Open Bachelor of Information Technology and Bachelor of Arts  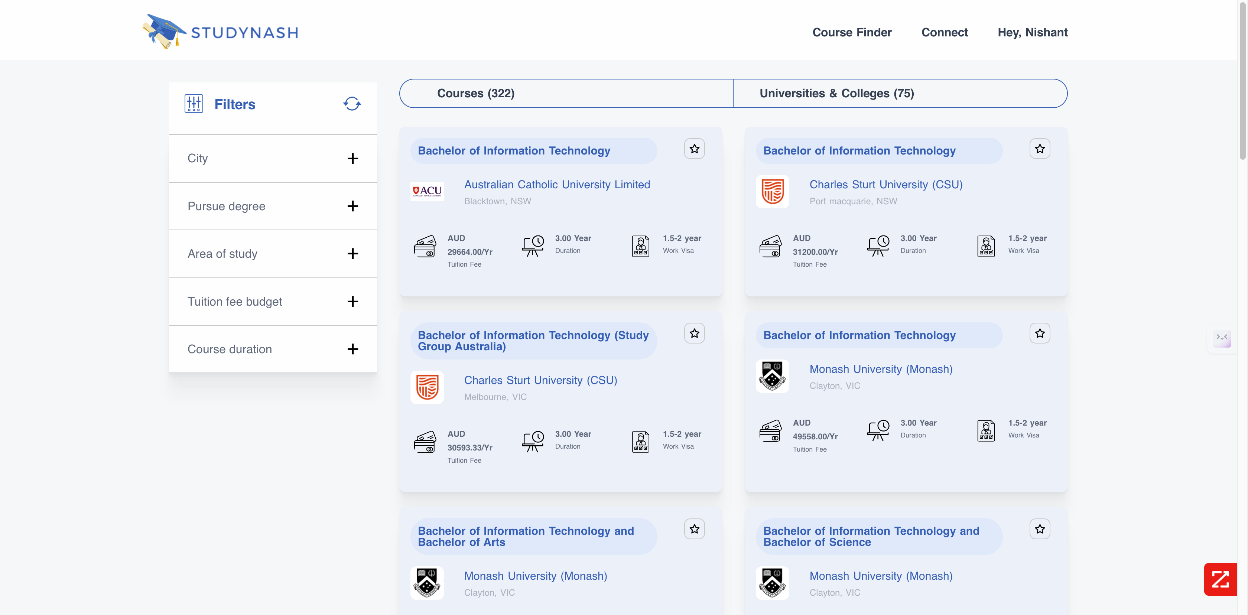pyautogui.click(x=526, y=536)
